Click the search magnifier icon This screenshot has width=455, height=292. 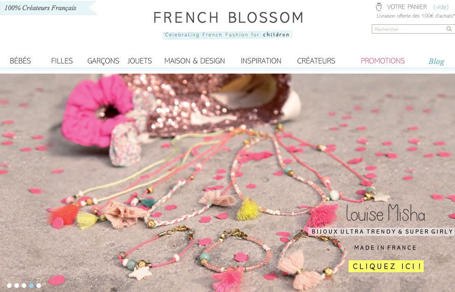[x=449, y=29]
